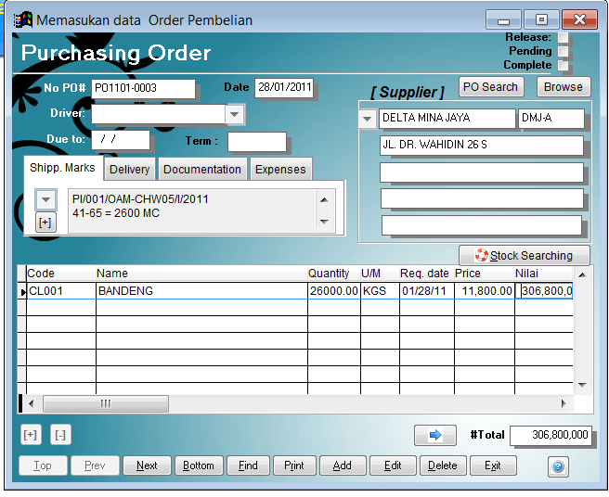Open Stock Searching
Screen dimensions: 609x497
pyautogui.click(x=524, y=255)
